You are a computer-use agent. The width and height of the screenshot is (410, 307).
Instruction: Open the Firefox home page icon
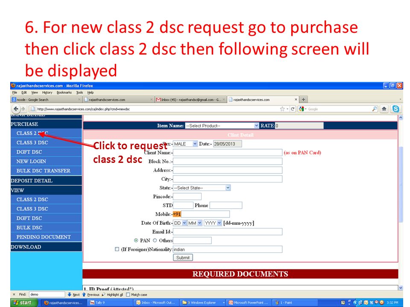[384, 109]
